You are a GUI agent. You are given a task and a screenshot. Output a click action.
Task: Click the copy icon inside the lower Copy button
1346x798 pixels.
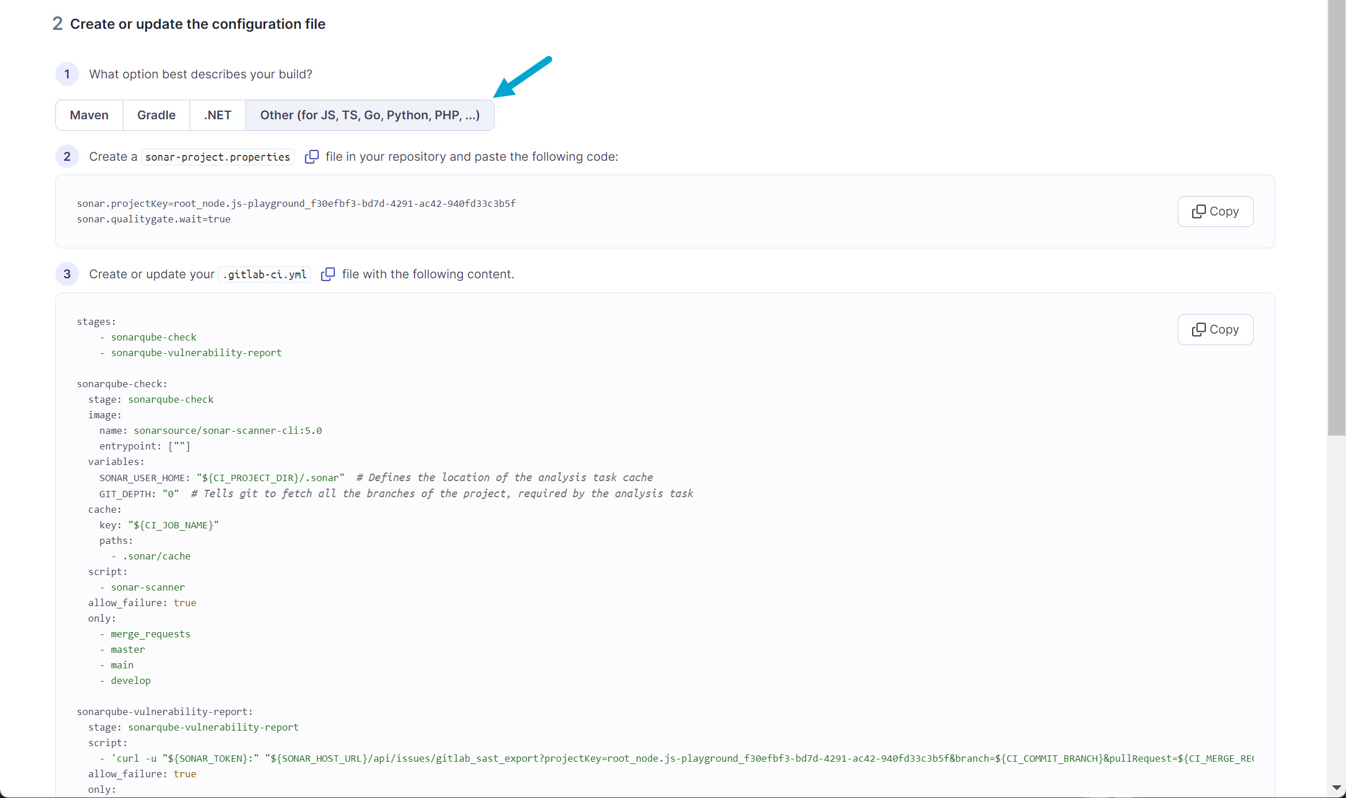1199,329
